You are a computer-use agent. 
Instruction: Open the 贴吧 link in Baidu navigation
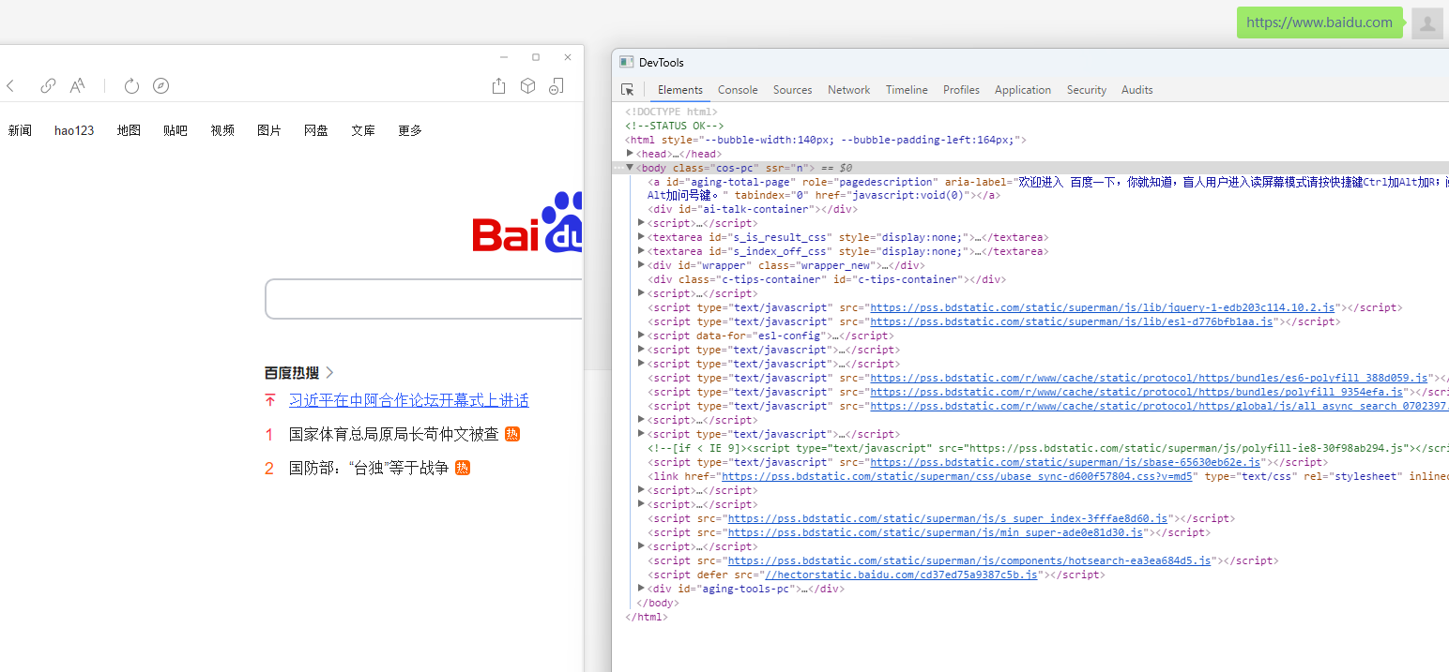pyautogui.click(x=175, y=130)
